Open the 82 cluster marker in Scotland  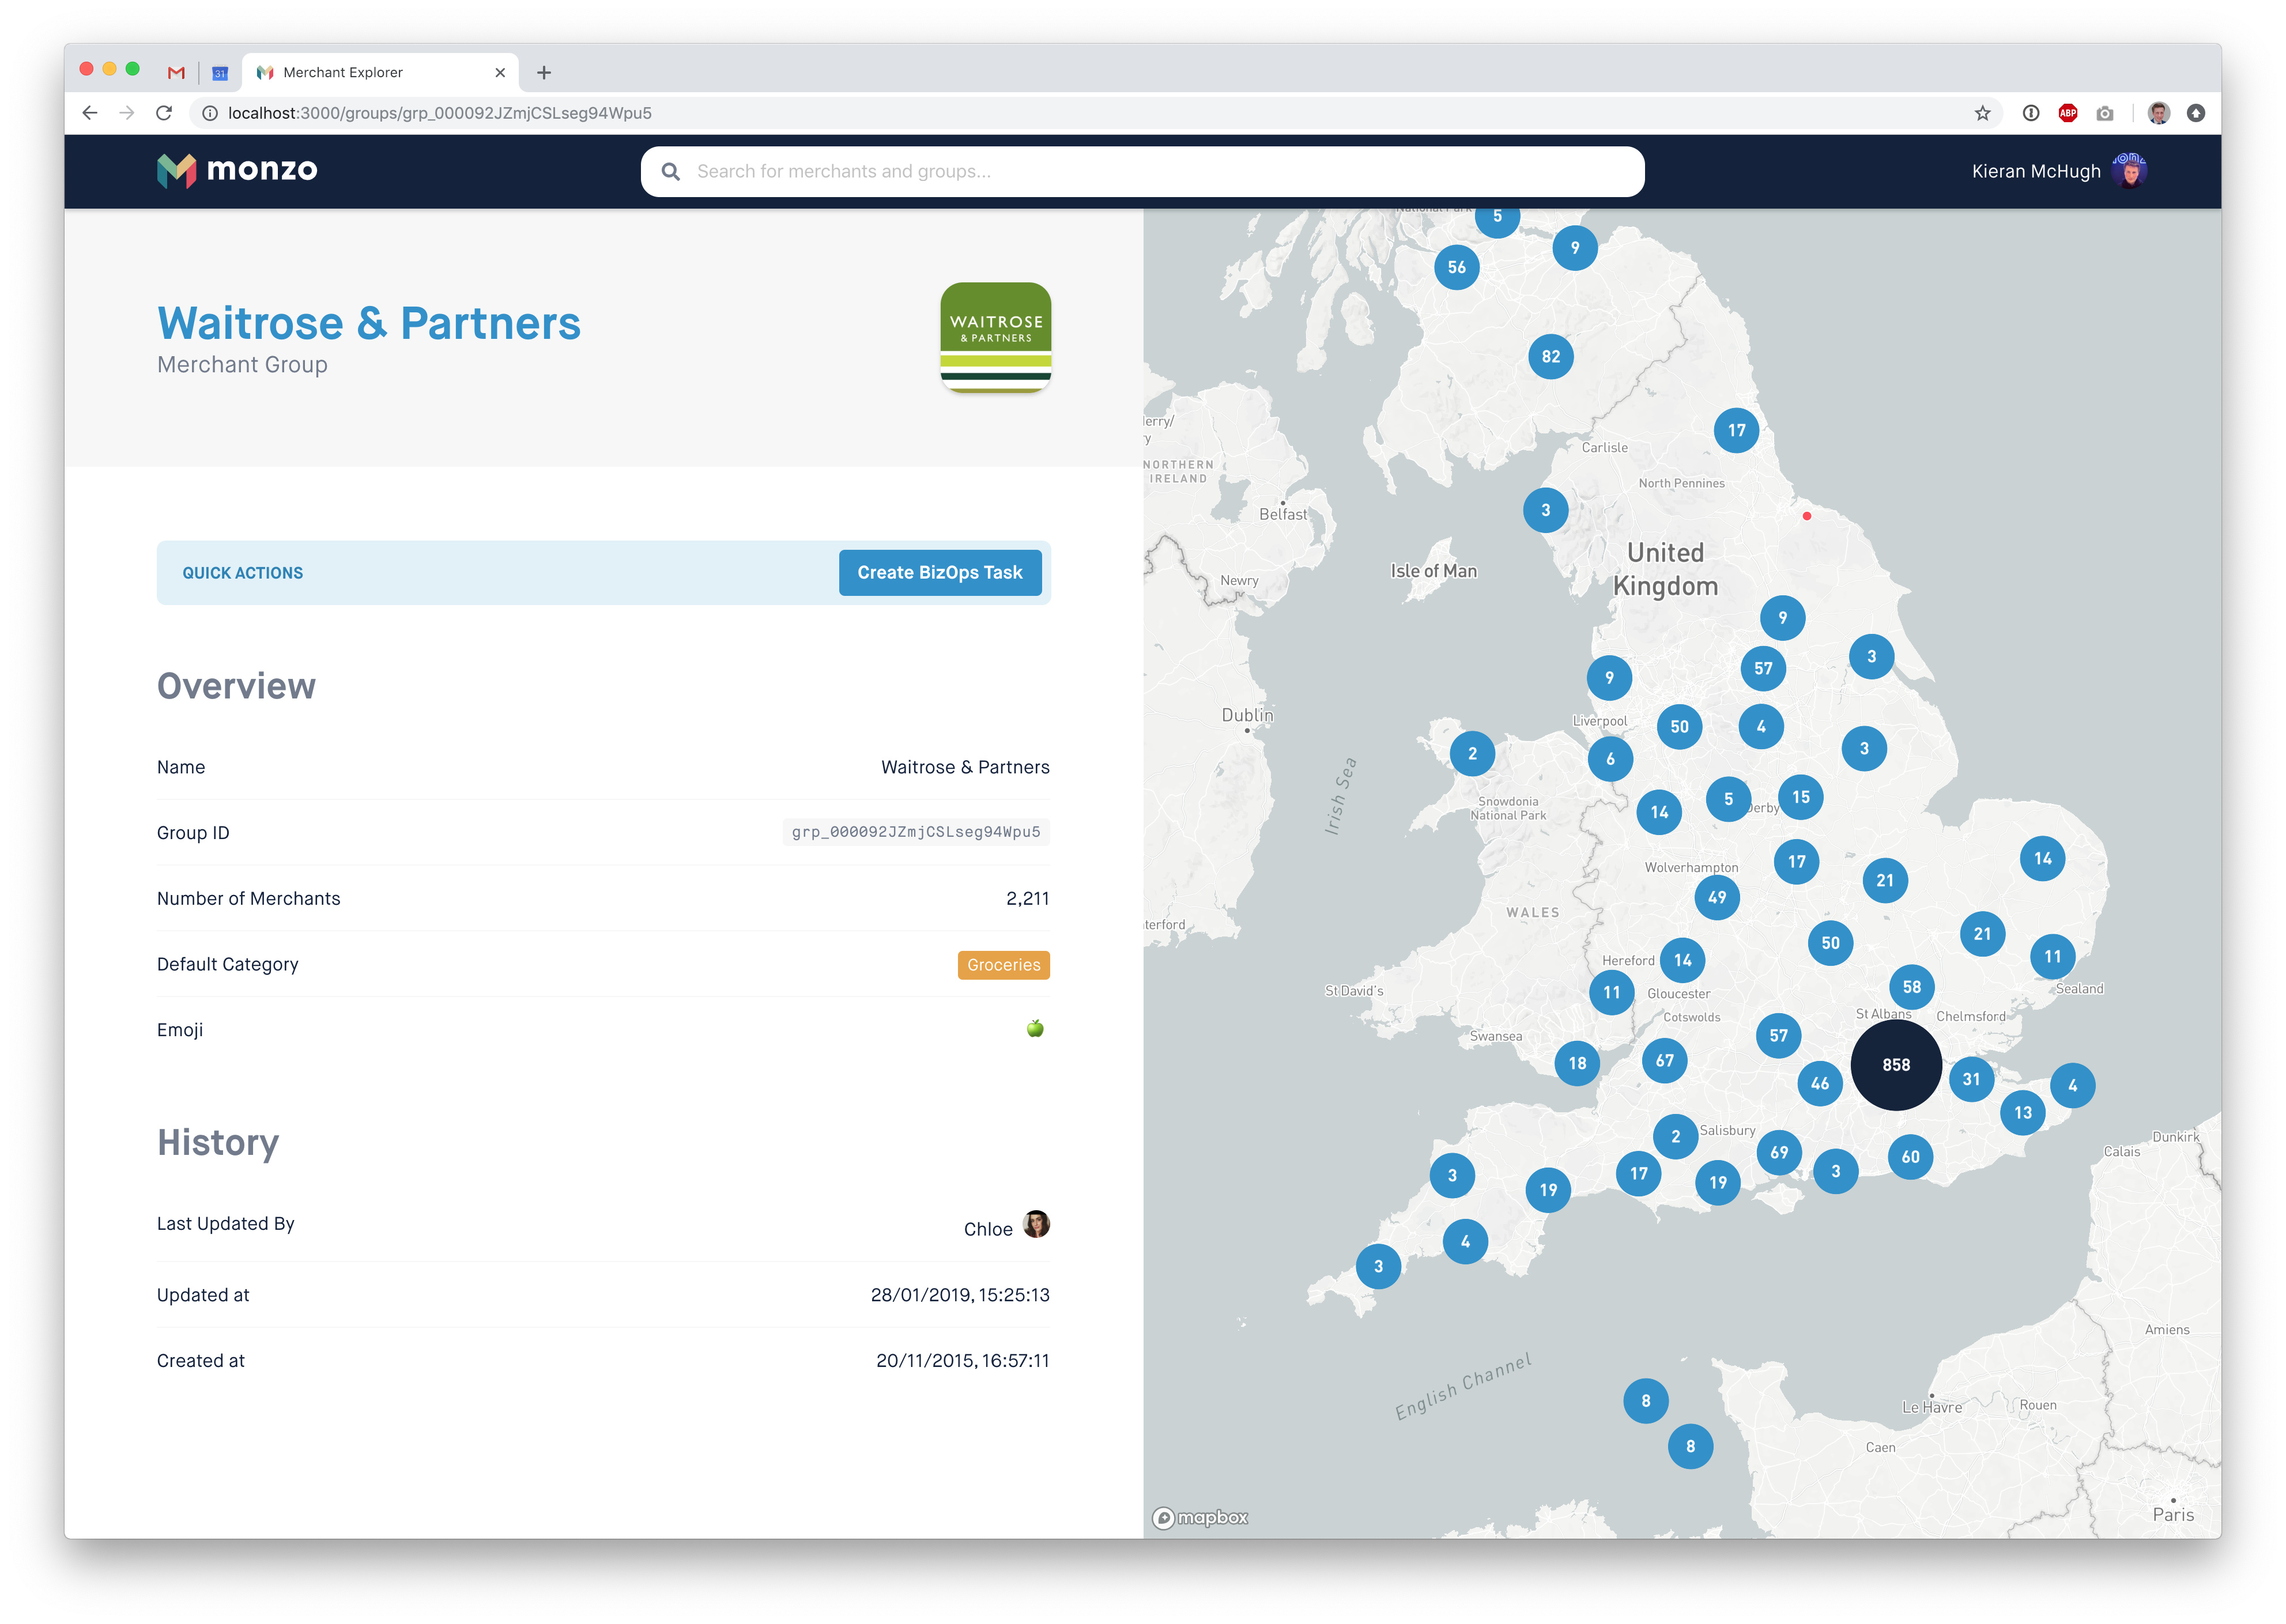(1550, 357)
